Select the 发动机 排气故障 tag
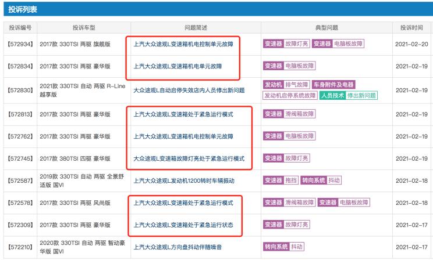Image resolution: width=433 pixels, height=260 pixels. coord(286,85)
